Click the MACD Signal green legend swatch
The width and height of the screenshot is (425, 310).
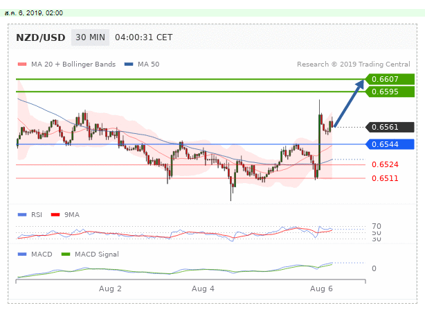[x=66, y=255]
